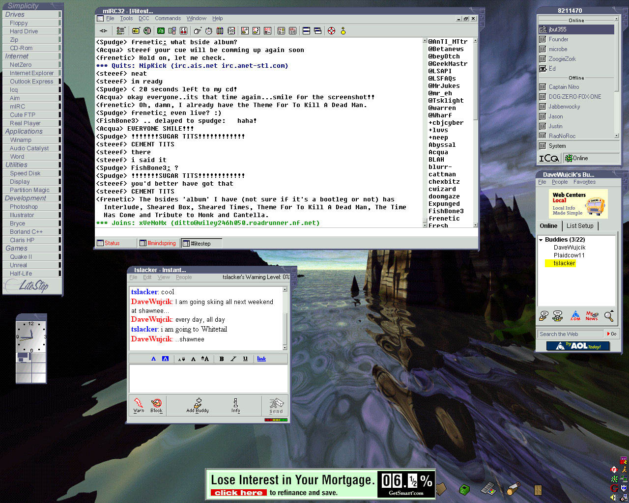629x503 pixels.
Task: Click the mortgage 'click here' ad button
Action: point(238,493)
